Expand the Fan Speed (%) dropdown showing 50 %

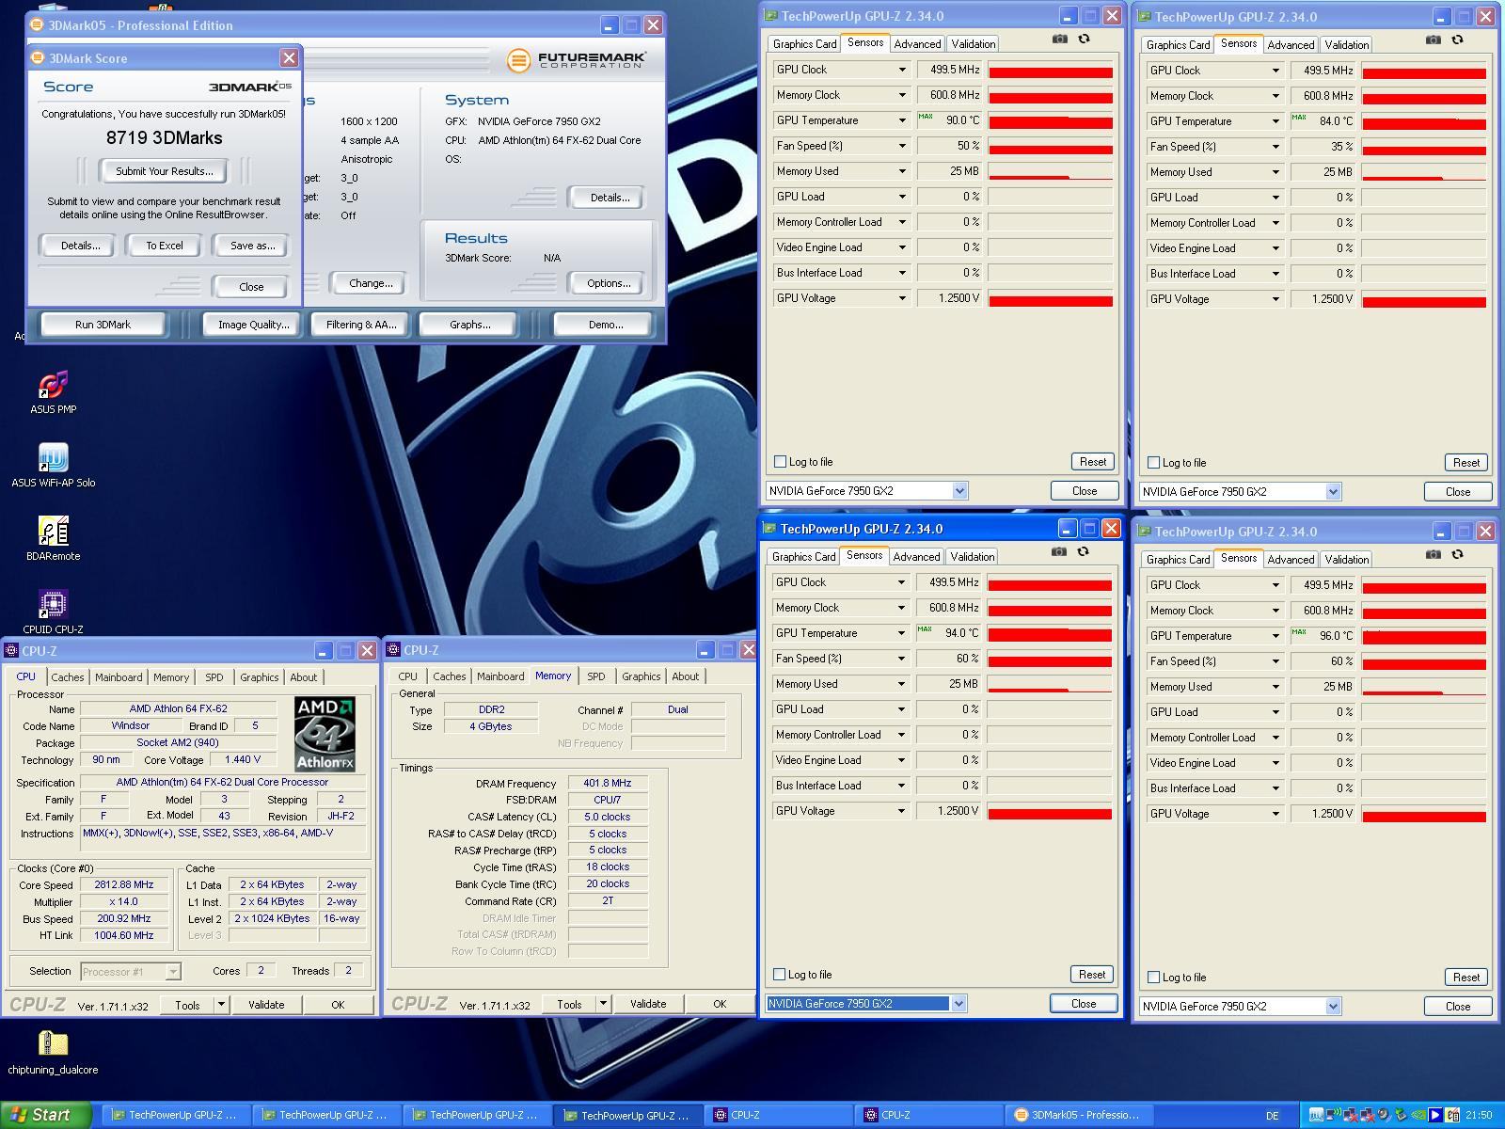(x=901, y=146)
